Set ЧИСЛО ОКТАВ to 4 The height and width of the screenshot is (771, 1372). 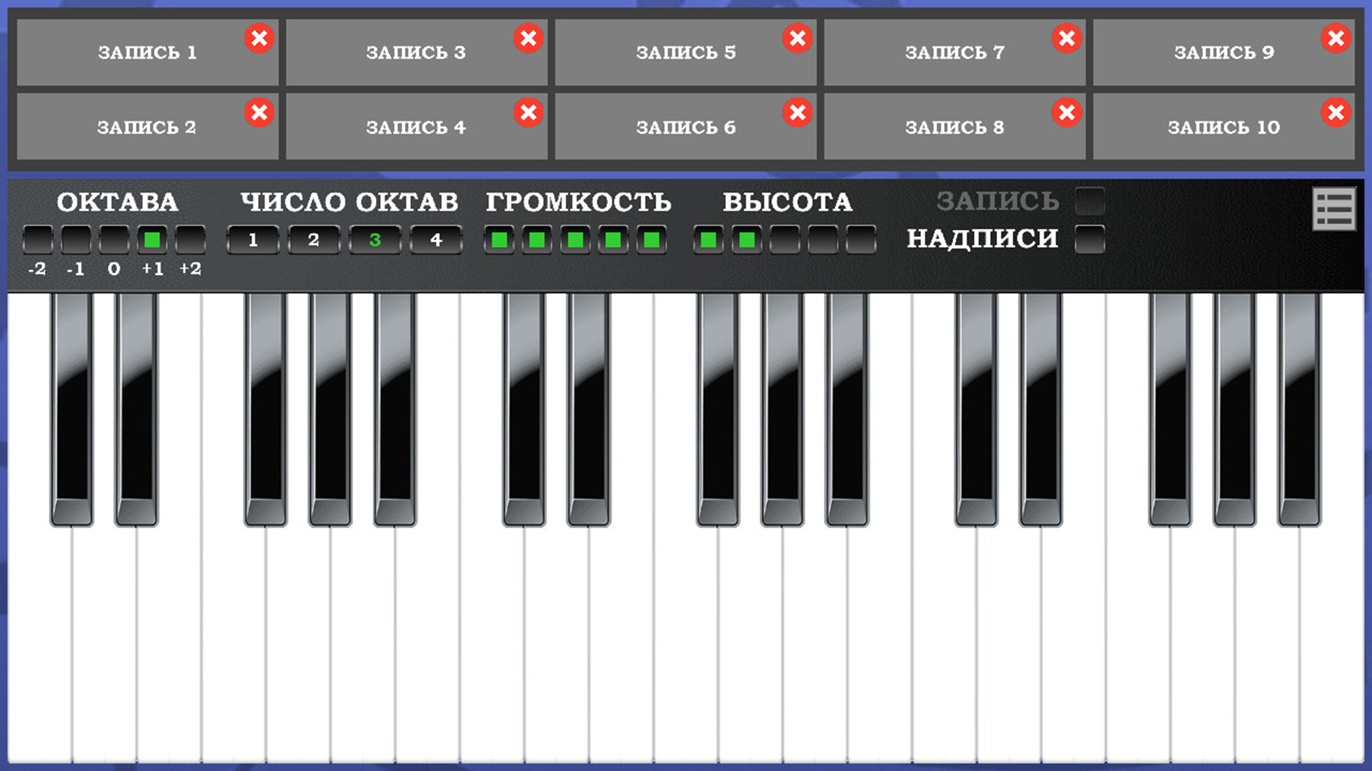(x=437, y=240)
